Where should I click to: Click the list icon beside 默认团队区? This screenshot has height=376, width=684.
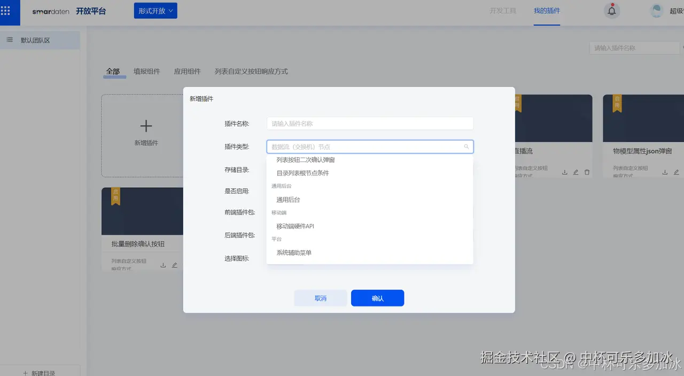[x=9, y=39]
